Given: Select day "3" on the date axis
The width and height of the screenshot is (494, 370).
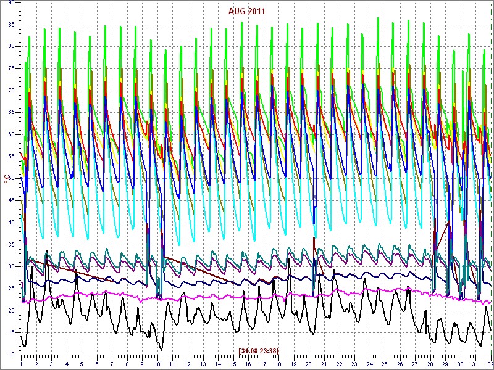Looking at the screenshot, I should pos(51,364).
